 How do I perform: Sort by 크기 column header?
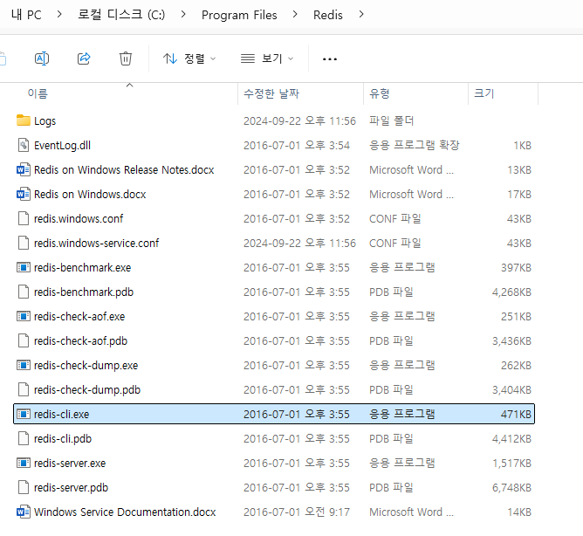pos(484,93)
